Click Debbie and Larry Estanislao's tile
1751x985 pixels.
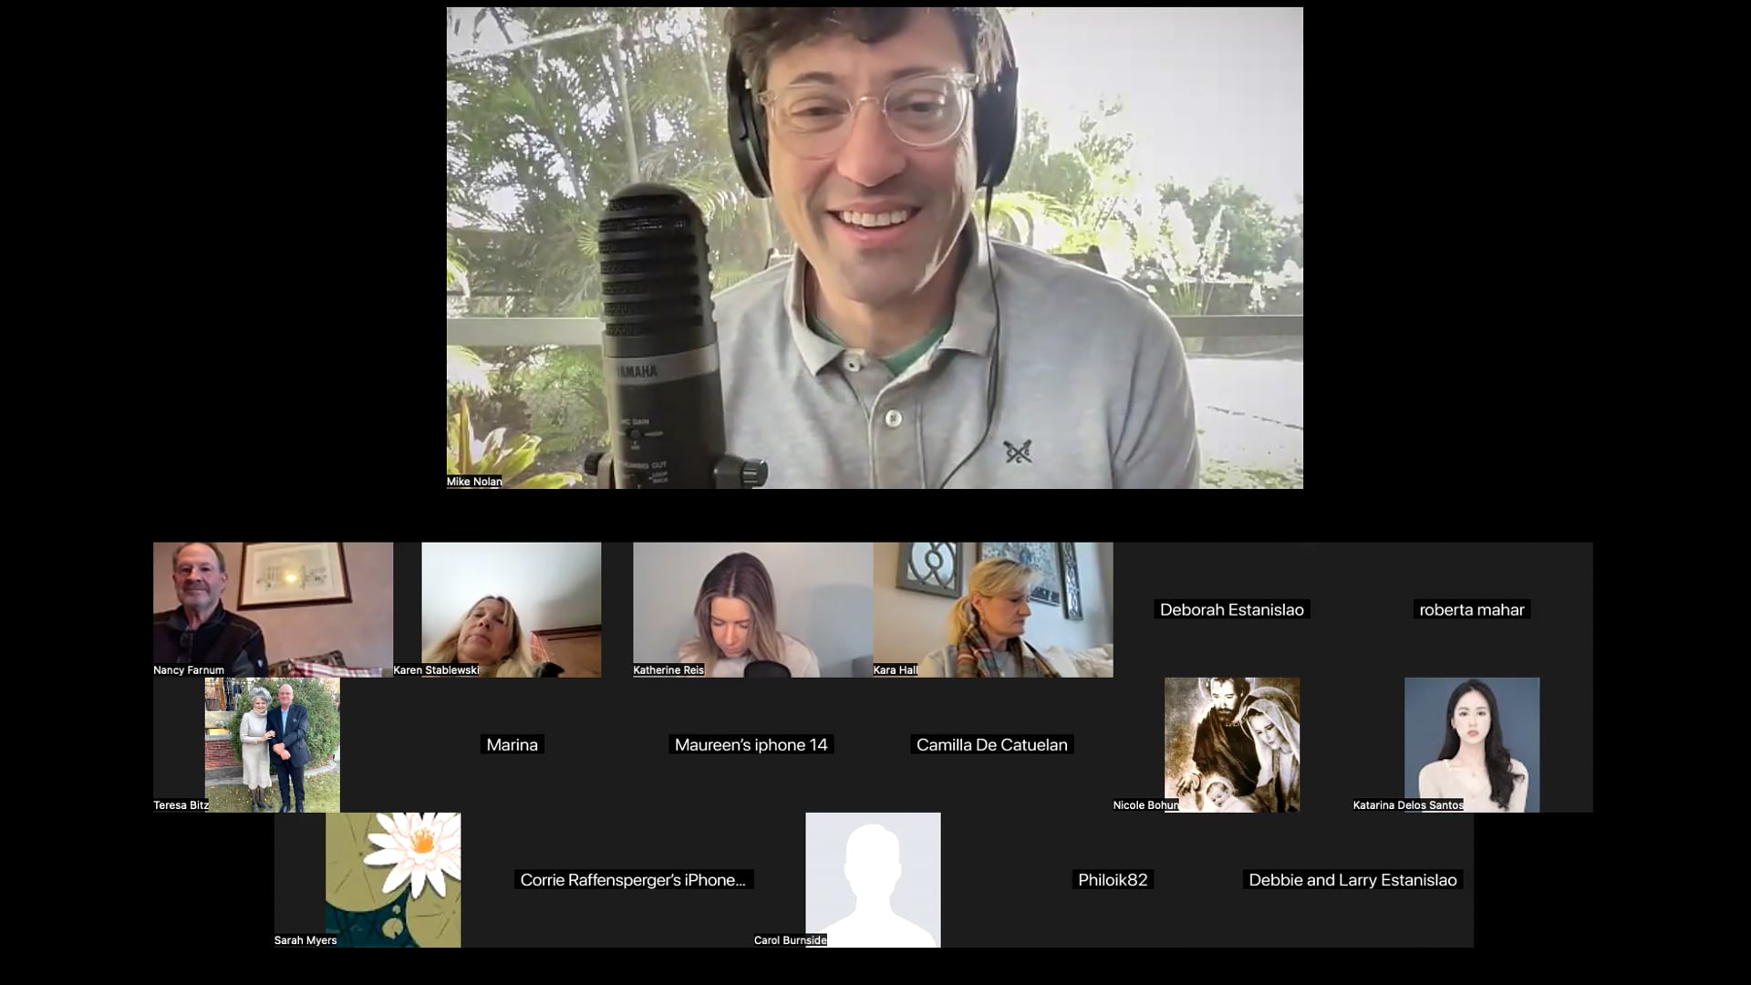1352,879
